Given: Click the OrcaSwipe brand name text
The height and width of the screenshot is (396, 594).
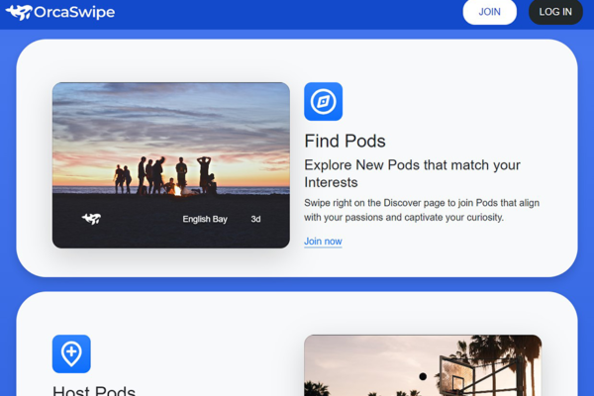Looking at the screenshot, I should pos(74,12).
